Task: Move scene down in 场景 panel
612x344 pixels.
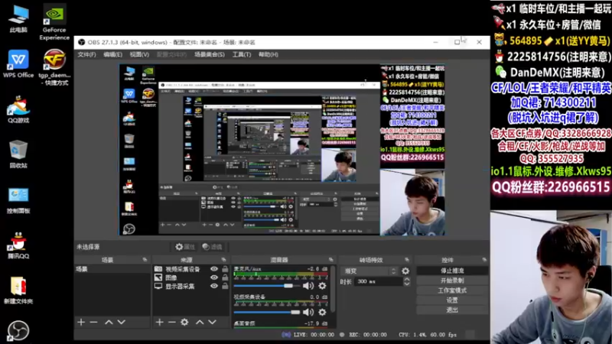Action: pos(122,322)
